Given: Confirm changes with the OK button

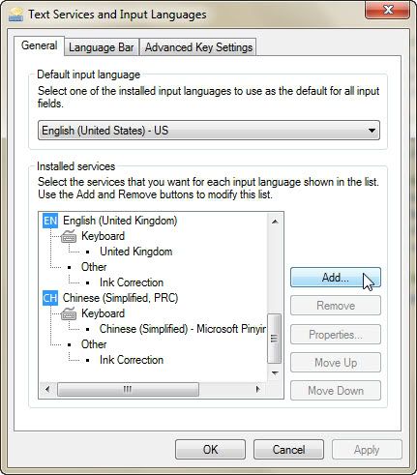Looking at the screenshot, I should (x=210, y=450).
